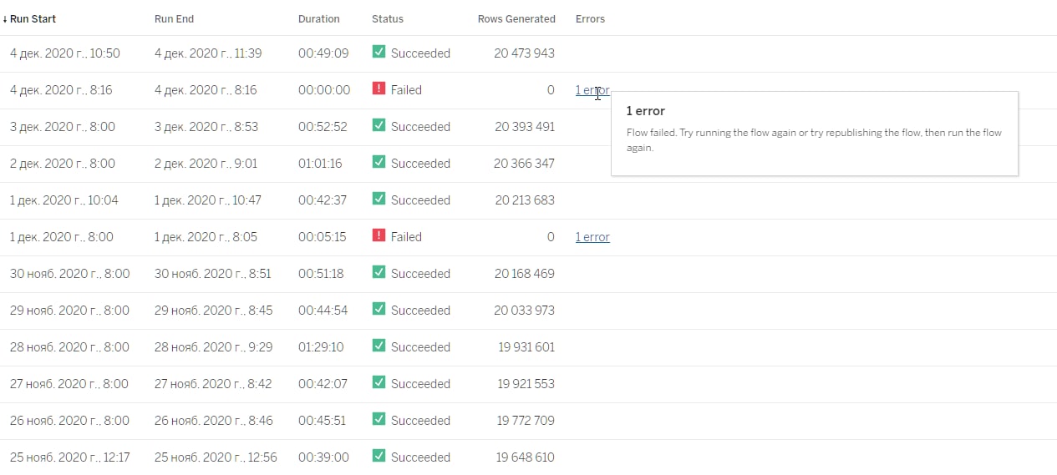Click the green Succeeded icon for 2 дек. 8:00 run

coord(379,162)
